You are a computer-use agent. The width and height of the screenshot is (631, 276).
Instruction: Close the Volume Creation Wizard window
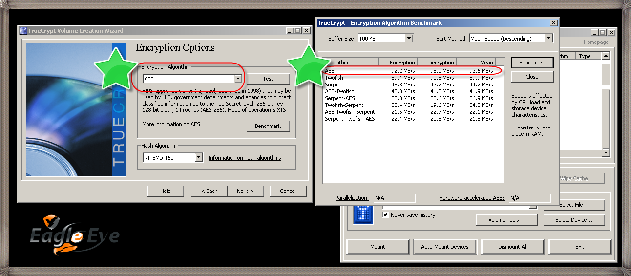(306, 30)
